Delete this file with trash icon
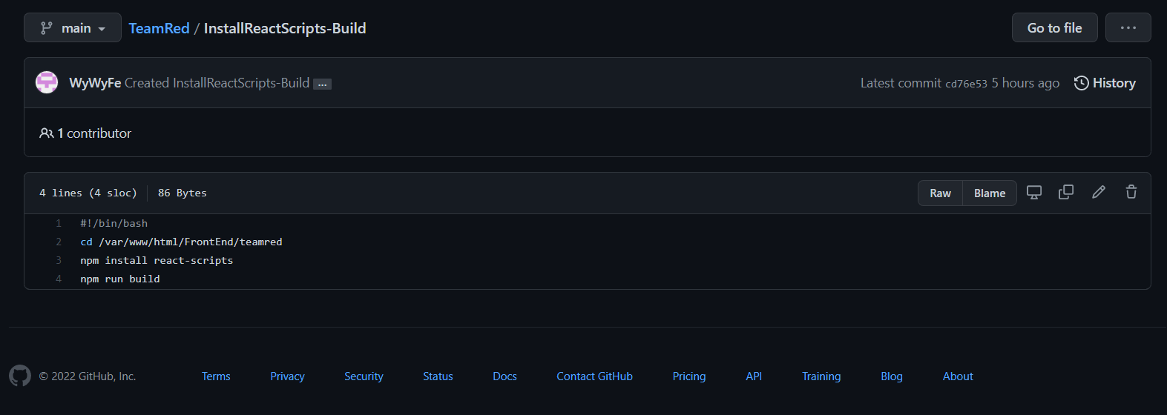The height and width of the screenshot is (415, 1167). (1131, 193)
